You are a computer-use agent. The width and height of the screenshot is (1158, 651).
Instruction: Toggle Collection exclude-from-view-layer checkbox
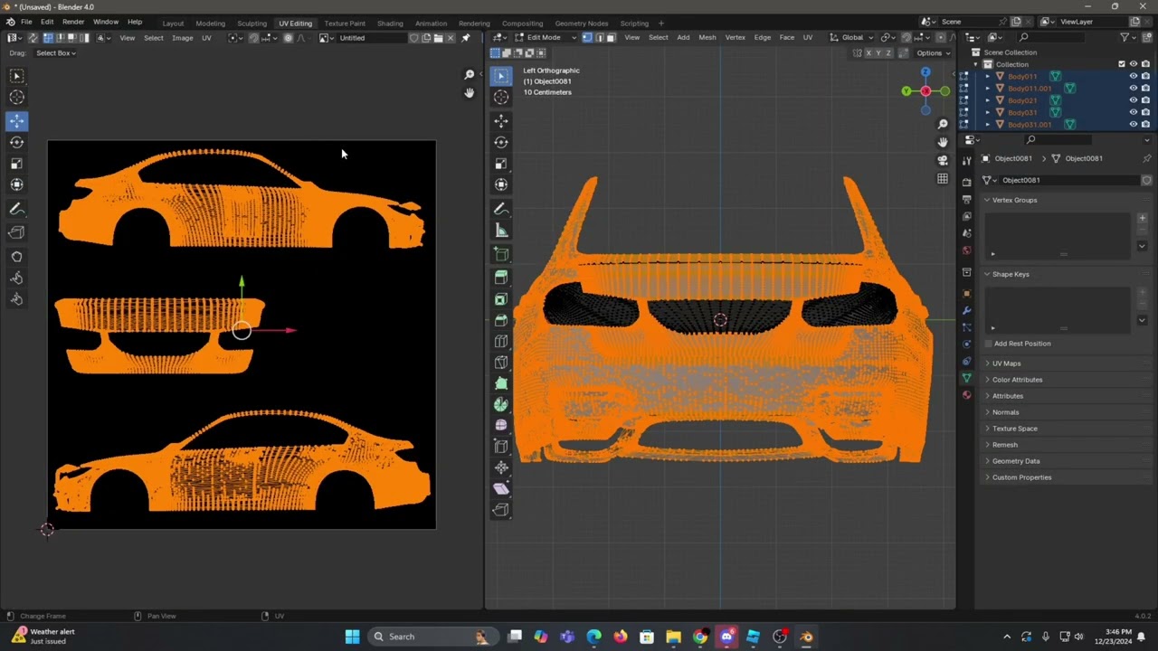point(1122,64)
